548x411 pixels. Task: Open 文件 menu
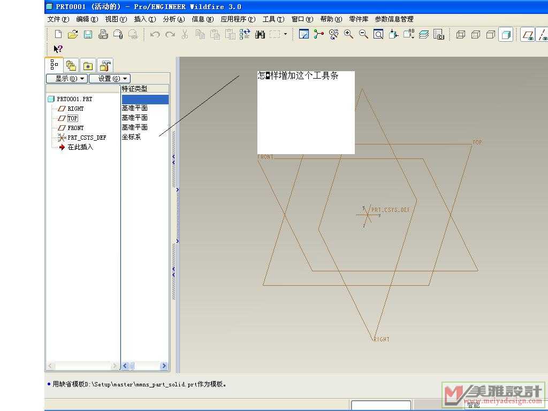coord(58,19)
